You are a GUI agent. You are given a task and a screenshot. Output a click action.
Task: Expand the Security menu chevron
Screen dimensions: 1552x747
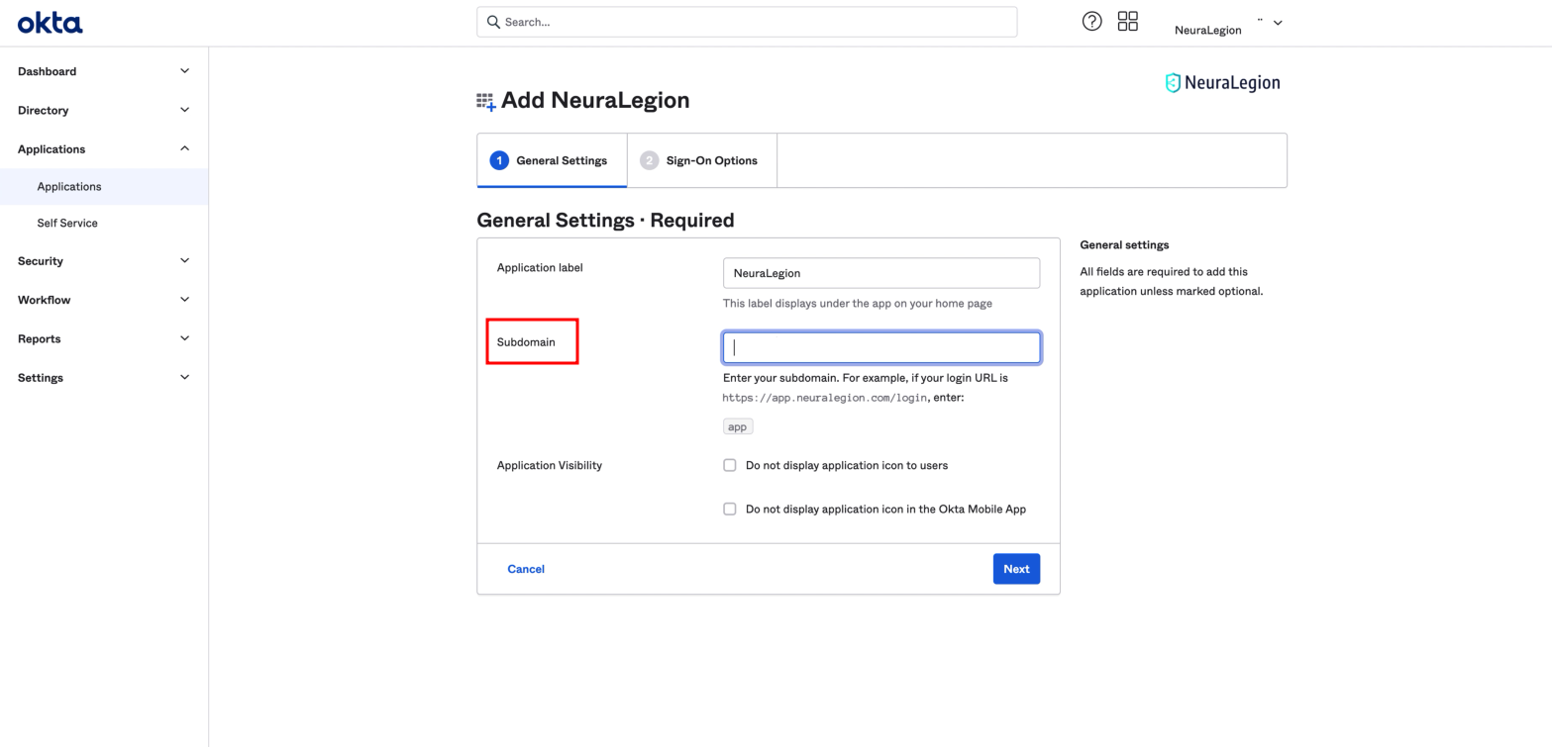[184, 260]
